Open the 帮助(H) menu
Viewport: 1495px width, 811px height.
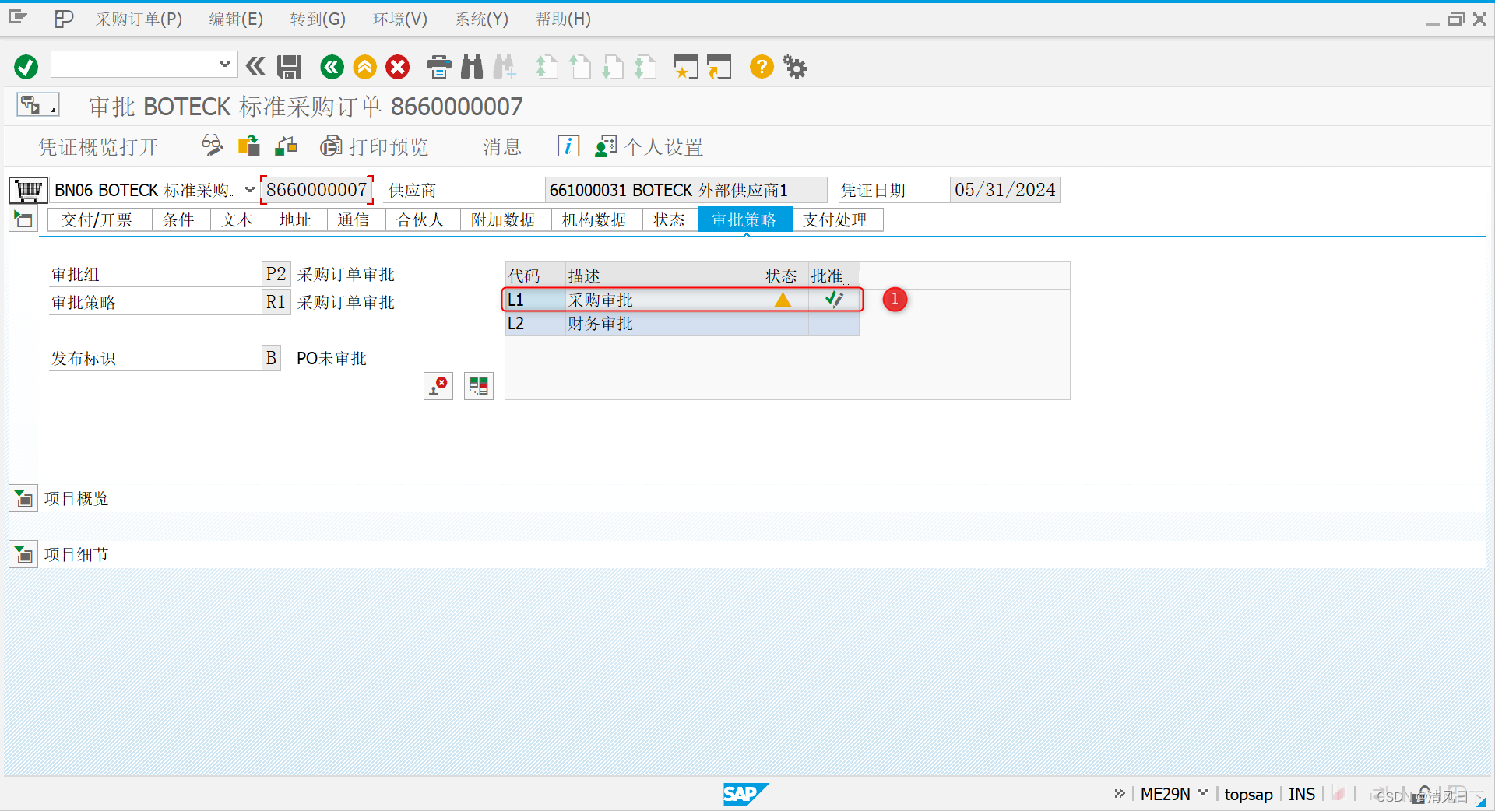[564, 19]
